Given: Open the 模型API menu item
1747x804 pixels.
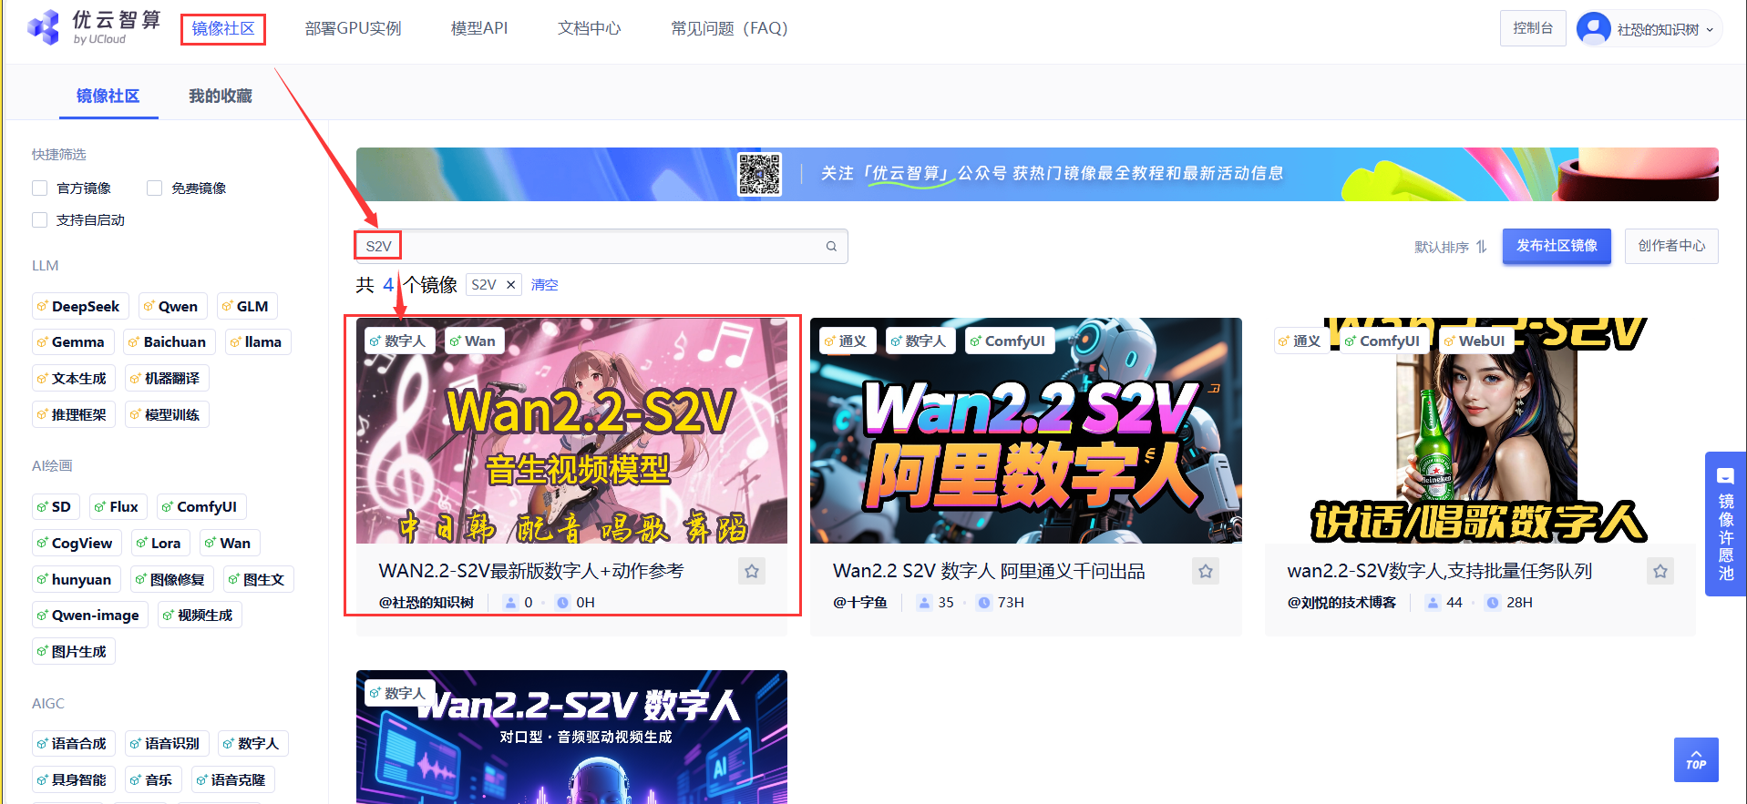Looking at the screenshot, I should coord(478,28).
